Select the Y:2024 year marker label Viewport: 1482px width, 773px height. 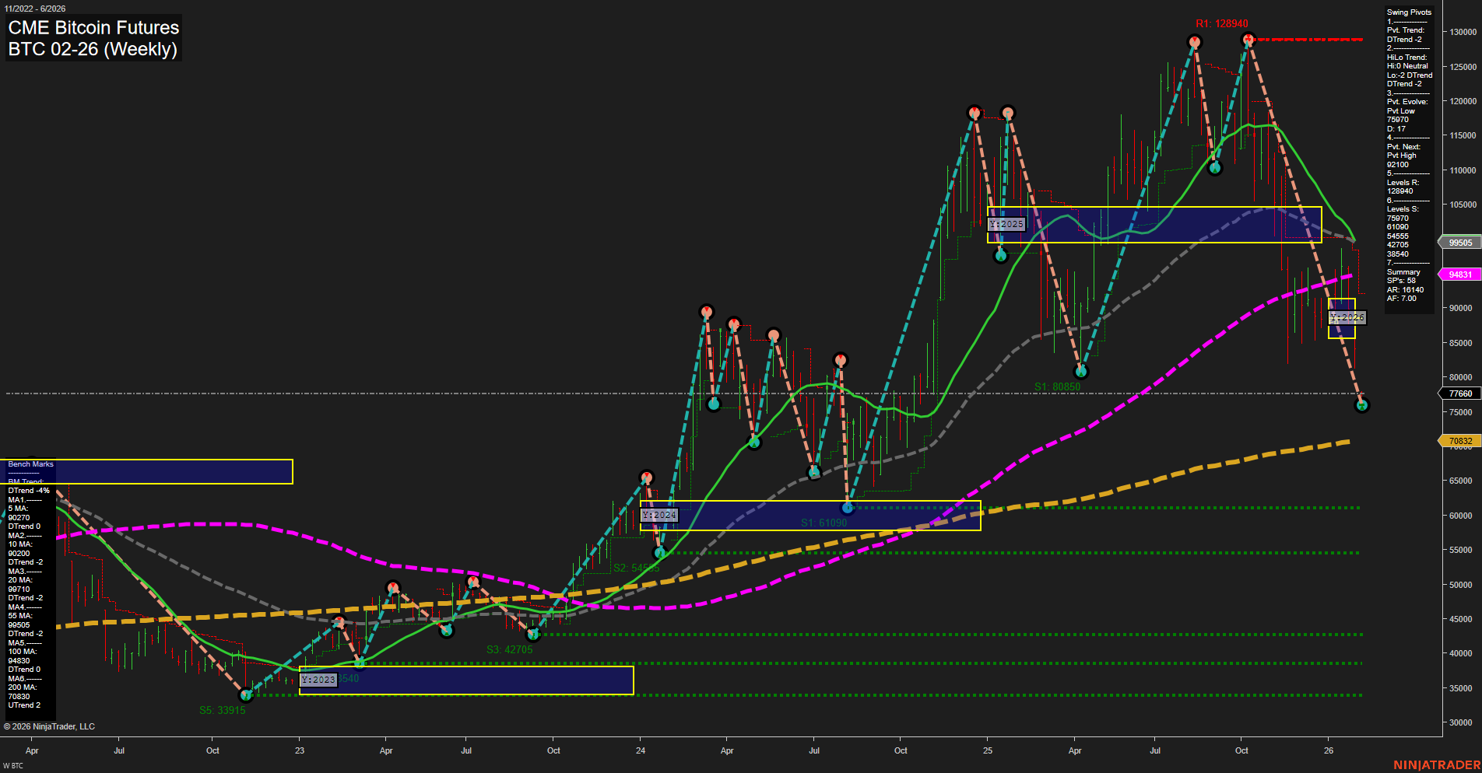658,515
